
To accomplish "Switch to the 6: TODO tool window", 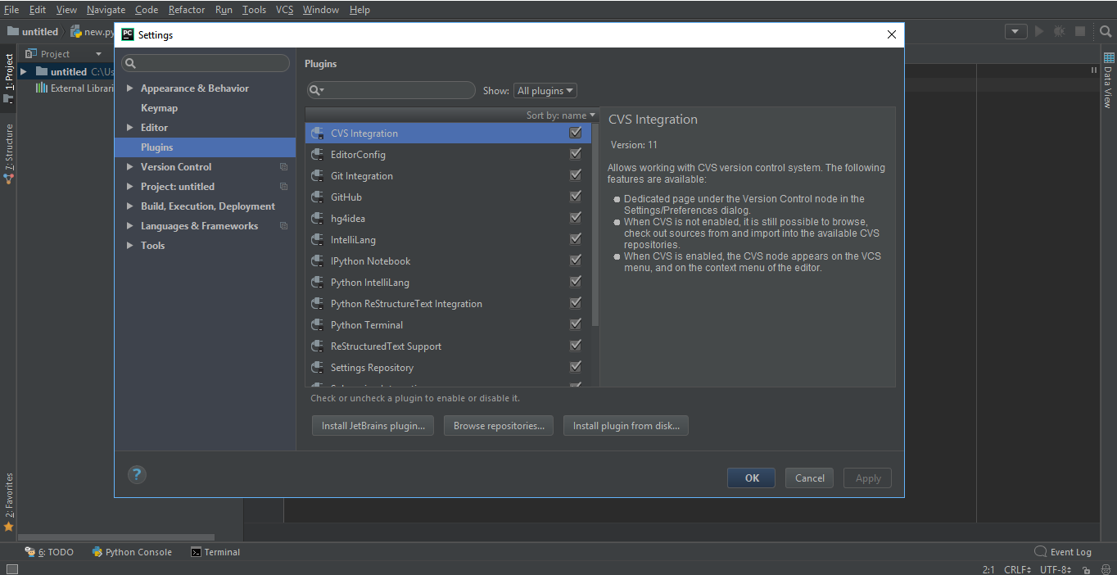I will (x=49, y=551).
